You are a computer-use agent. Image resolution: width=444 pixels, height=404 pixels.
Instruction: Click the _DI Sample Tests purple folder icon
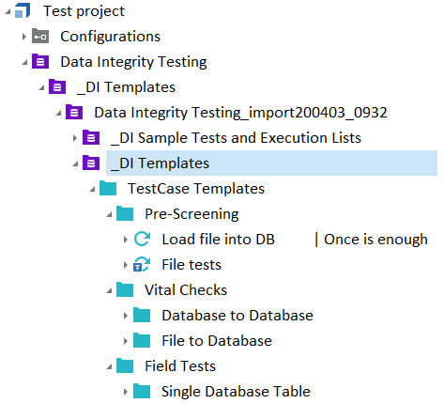click(91, 137)
